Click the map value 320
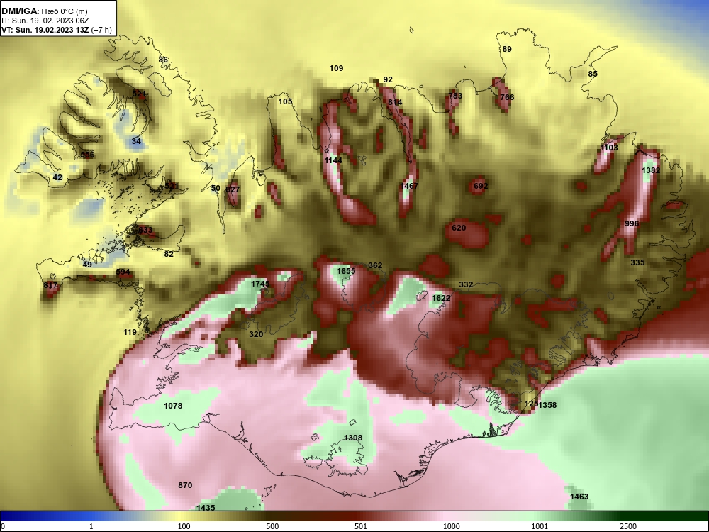 (256, 334)
